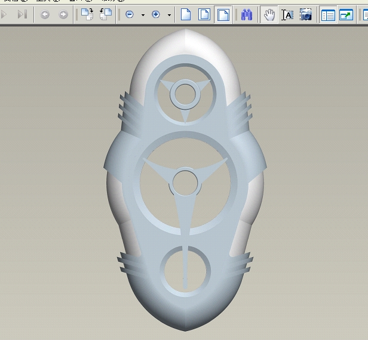Screen dimensions: 368x340
Task: Go back to previous view
Action: click(x=45, y=14)
